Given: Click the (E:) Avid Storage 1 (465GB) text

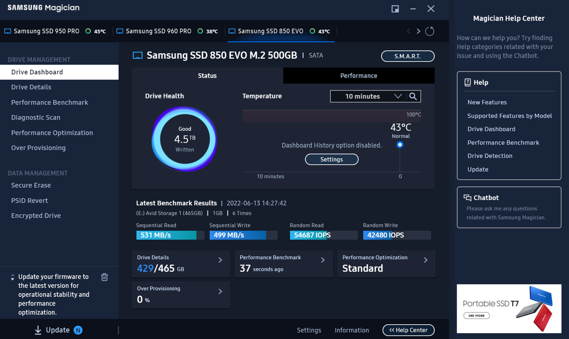Looking at the screenshot, I should 169,213.
